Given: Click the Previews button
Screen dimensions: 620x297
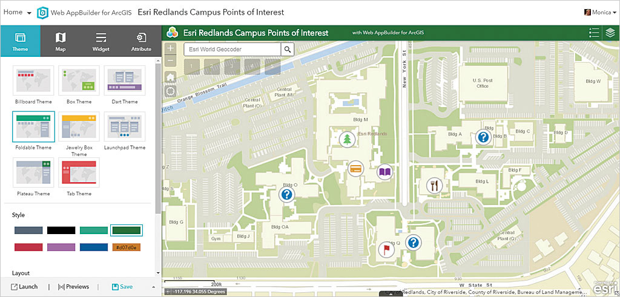Looking at the screenshot, I should coord(73,287).
